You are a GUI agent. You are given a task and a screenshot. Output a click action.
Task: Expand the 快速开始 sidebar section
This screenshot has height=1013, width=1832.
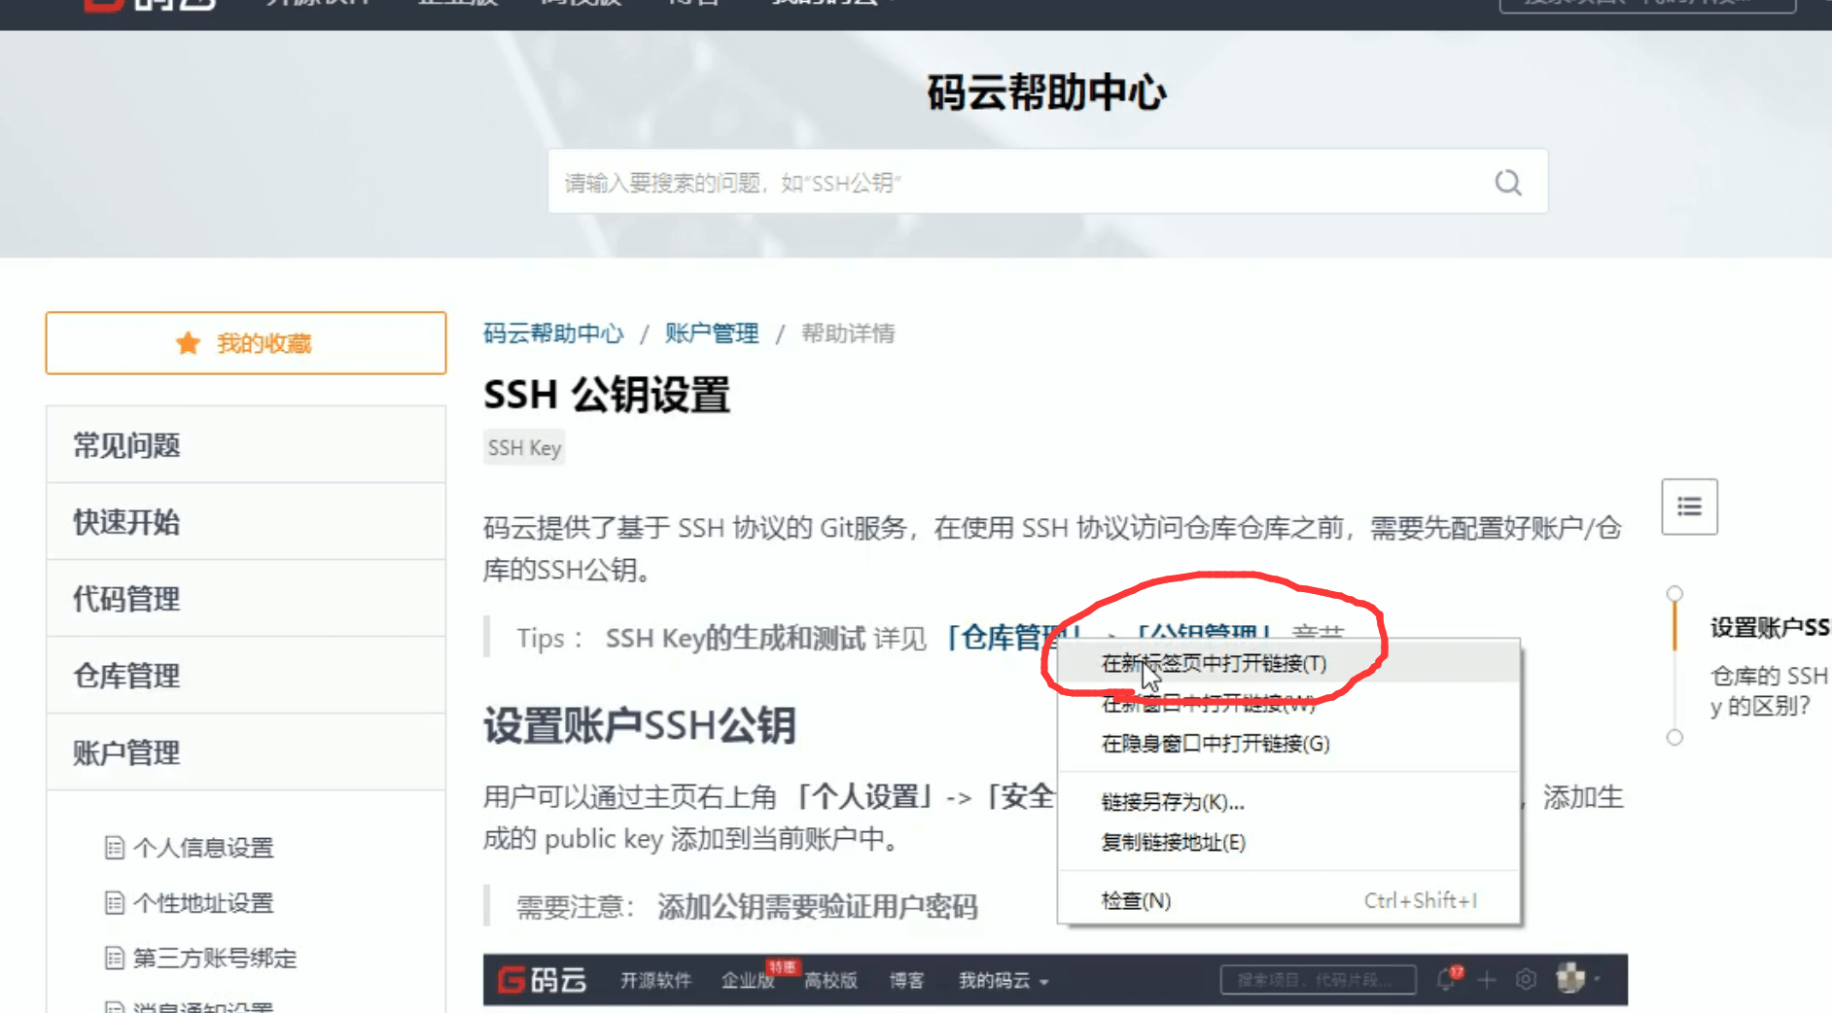pyautogui.click(x=246, y=522)
